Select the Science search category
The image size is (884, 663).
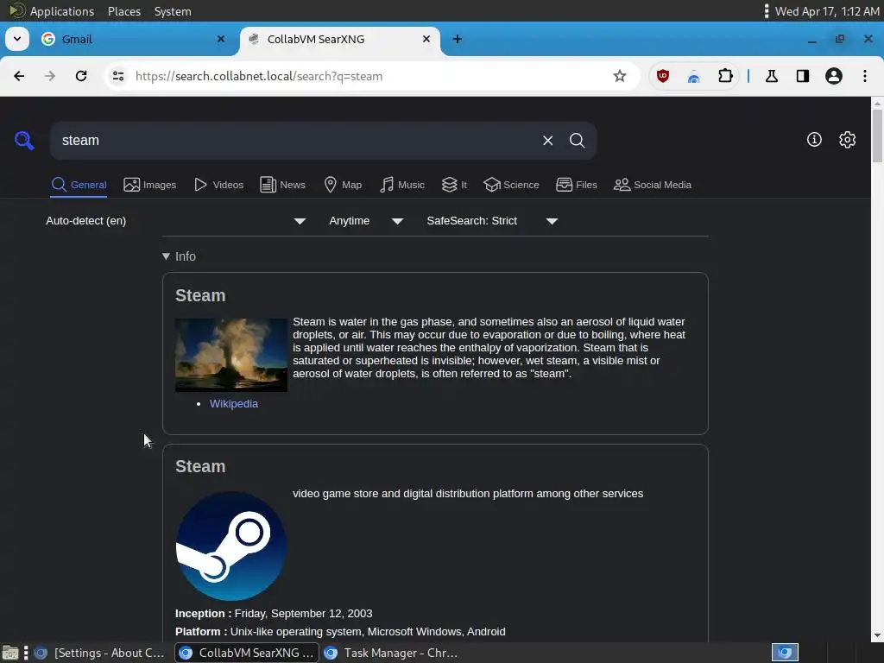point(511,185)
